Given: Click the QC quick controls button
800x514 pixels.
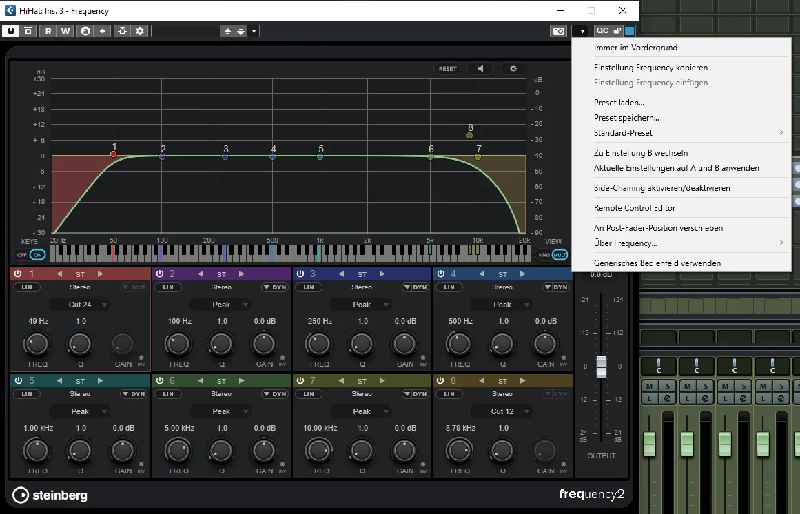Looking at the screenshot, I should (x=602, y=30).
